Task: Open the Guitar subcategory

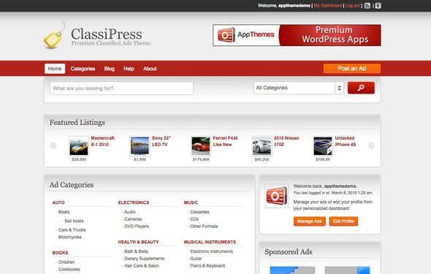Action: pyautogui.click(x=196, y=259)
